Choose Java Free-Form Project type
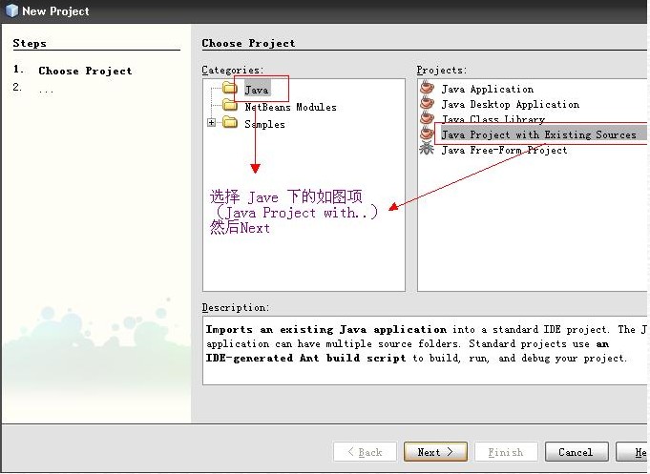 (504, 150)
